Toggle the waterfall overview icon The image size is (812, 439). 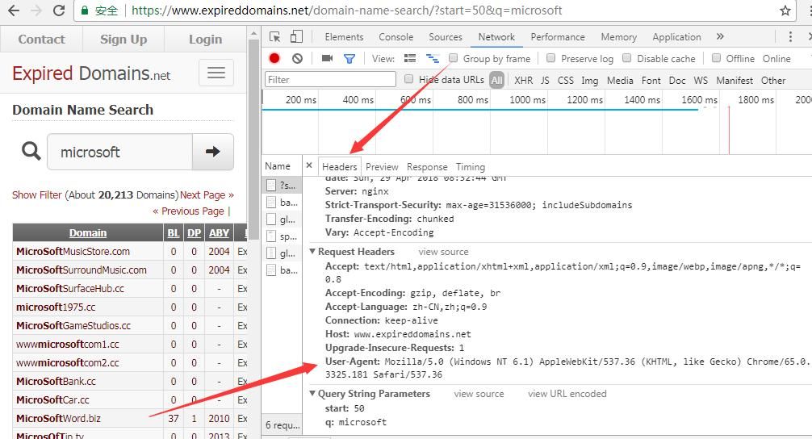(x=433, y=58)
